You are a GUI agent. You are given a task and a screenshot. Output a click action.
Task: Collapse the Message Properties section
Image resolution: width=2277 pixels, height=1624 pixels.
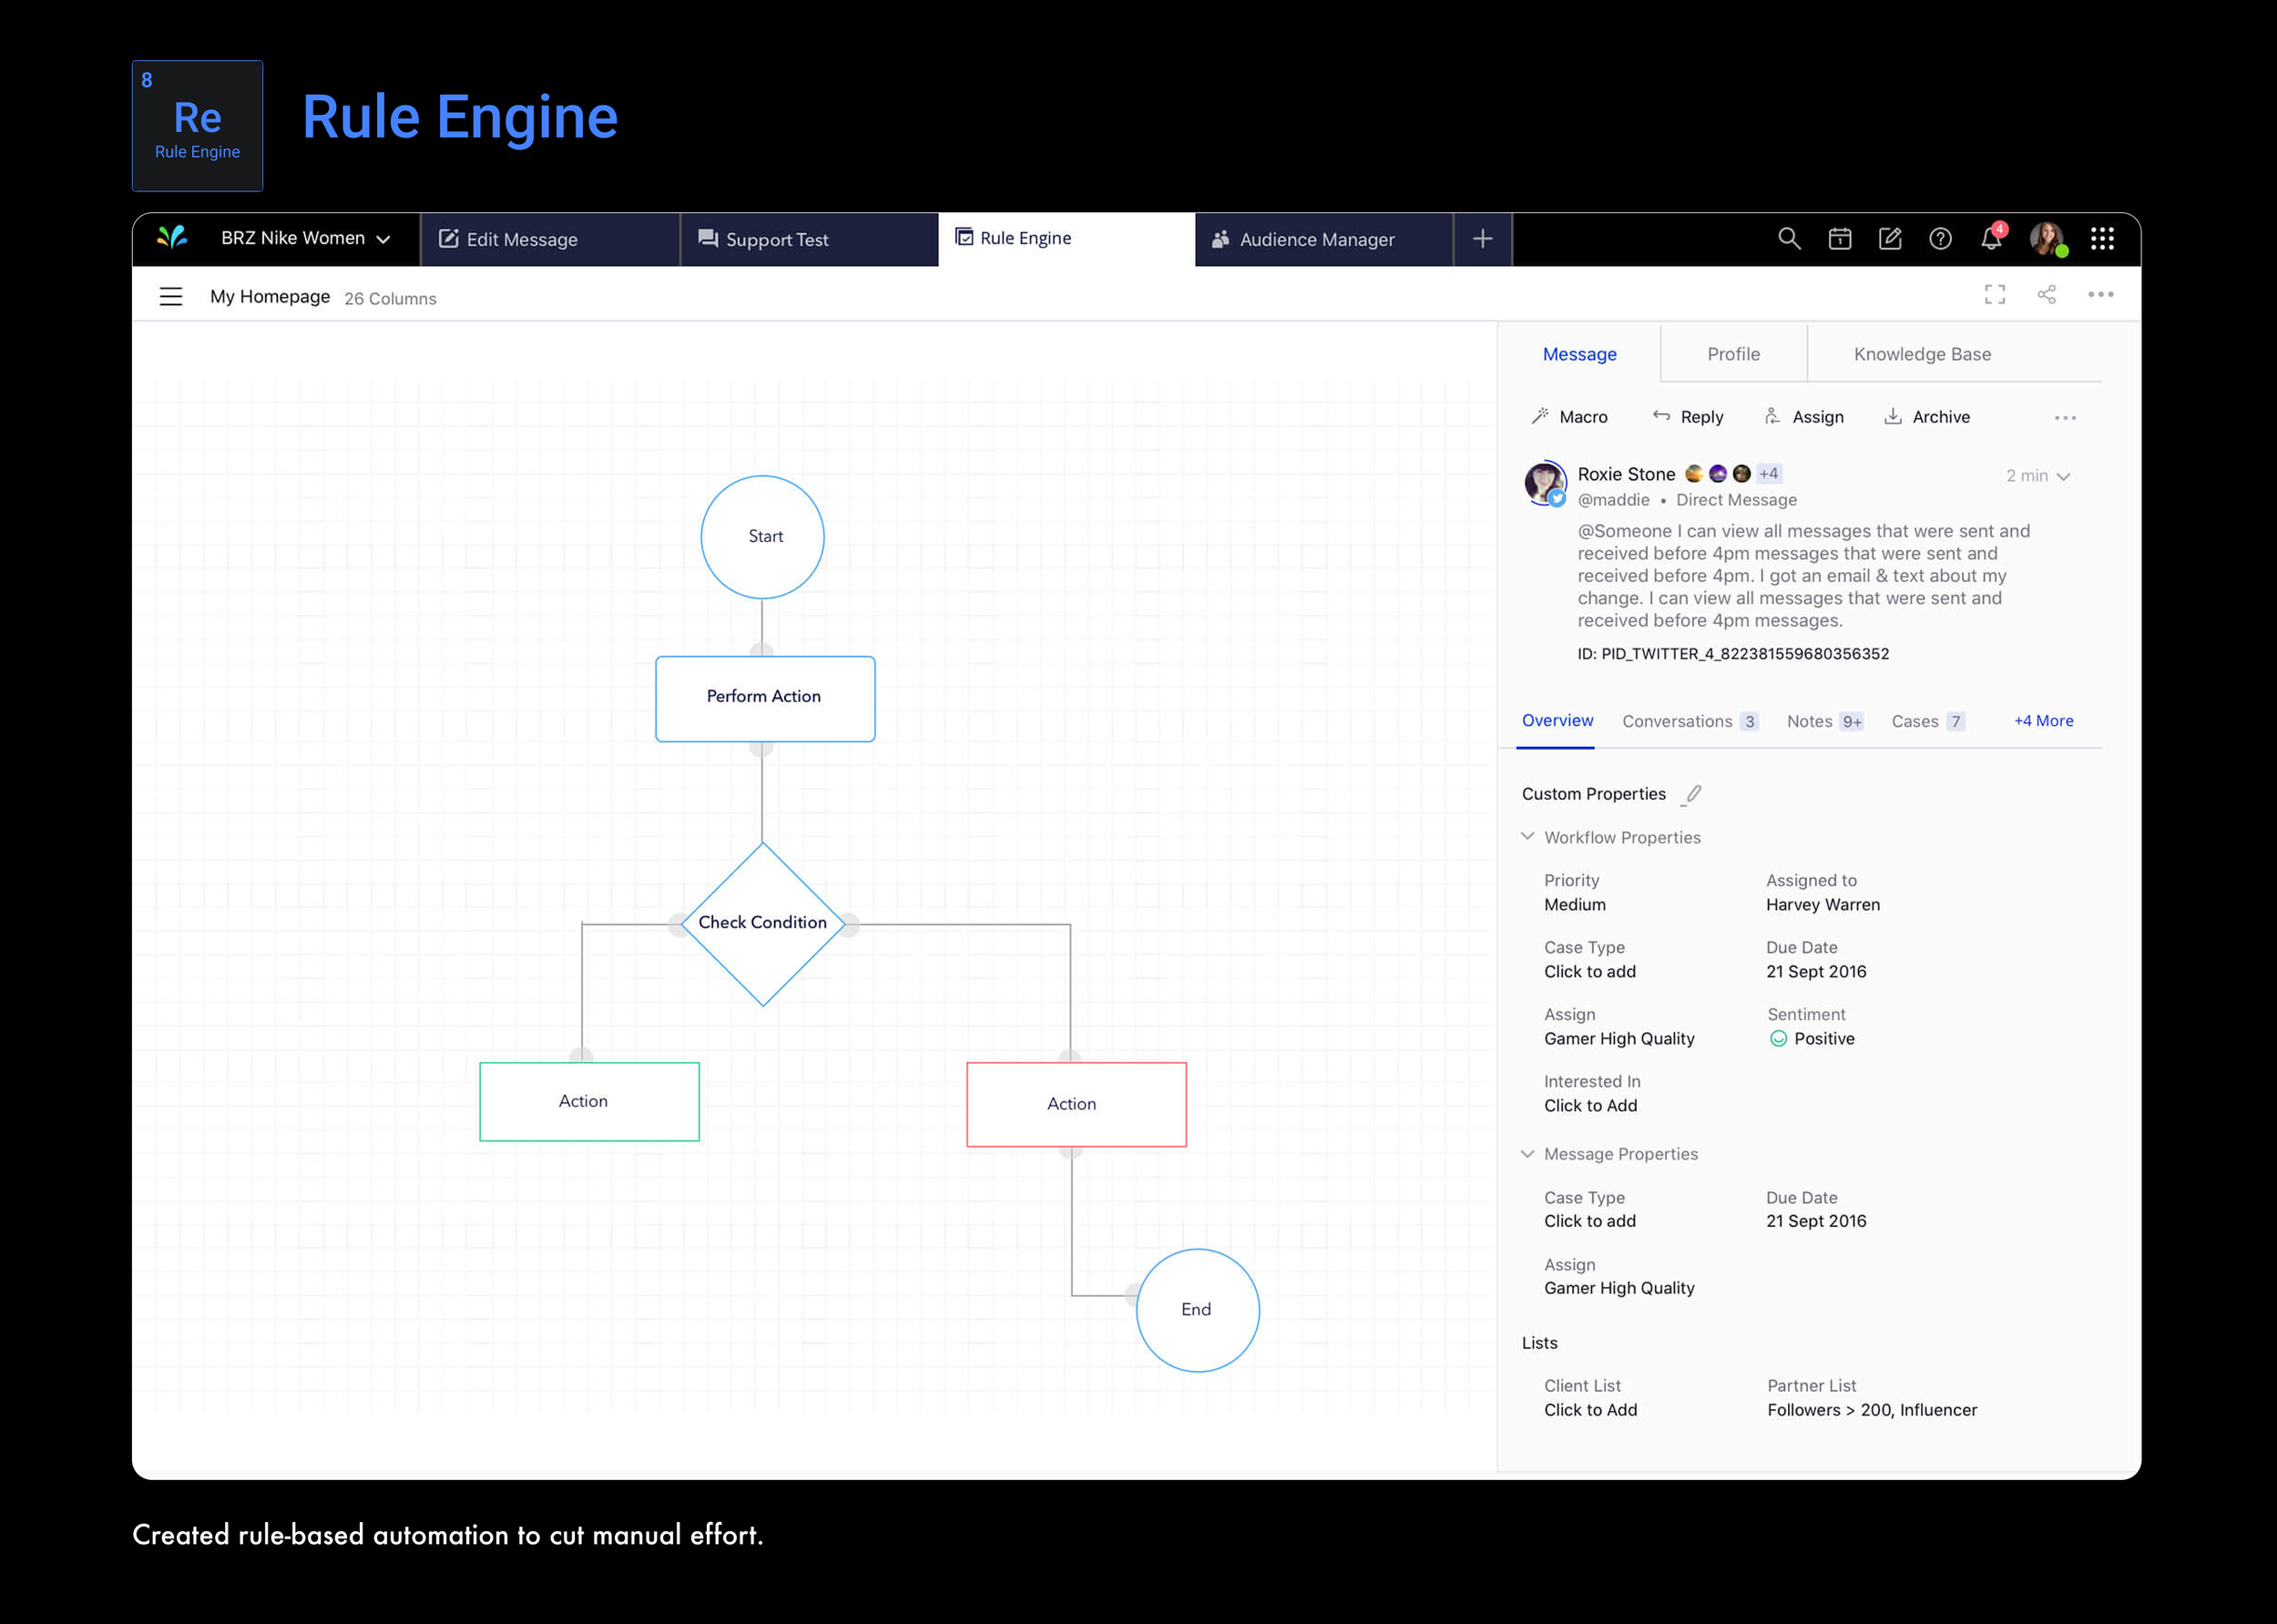1527,1154
